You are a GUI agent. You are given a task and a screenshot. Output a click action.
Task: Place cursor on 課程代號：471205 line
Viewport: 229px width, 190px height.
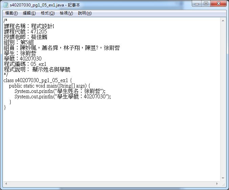[25, 32]
